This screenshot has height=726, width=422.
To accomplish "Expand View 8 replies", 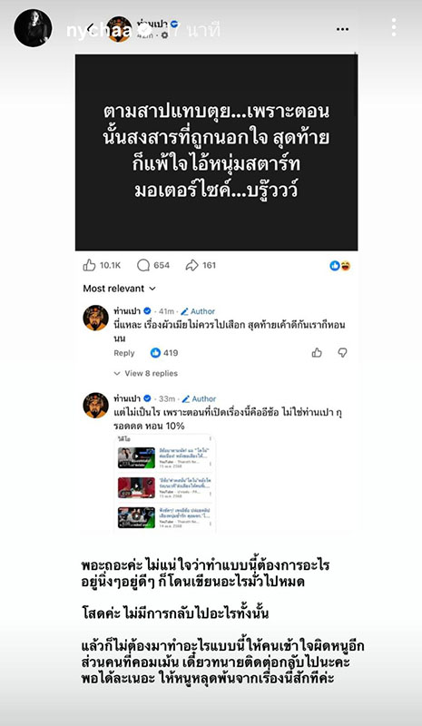I will coord(146,373).
